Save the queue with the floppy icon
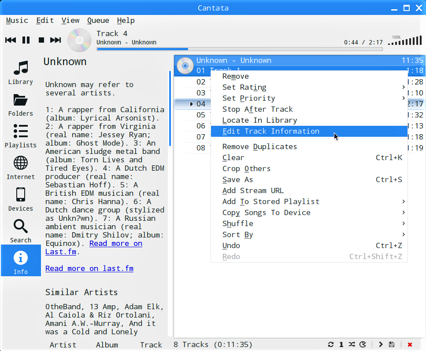 (x=392, y=344)
